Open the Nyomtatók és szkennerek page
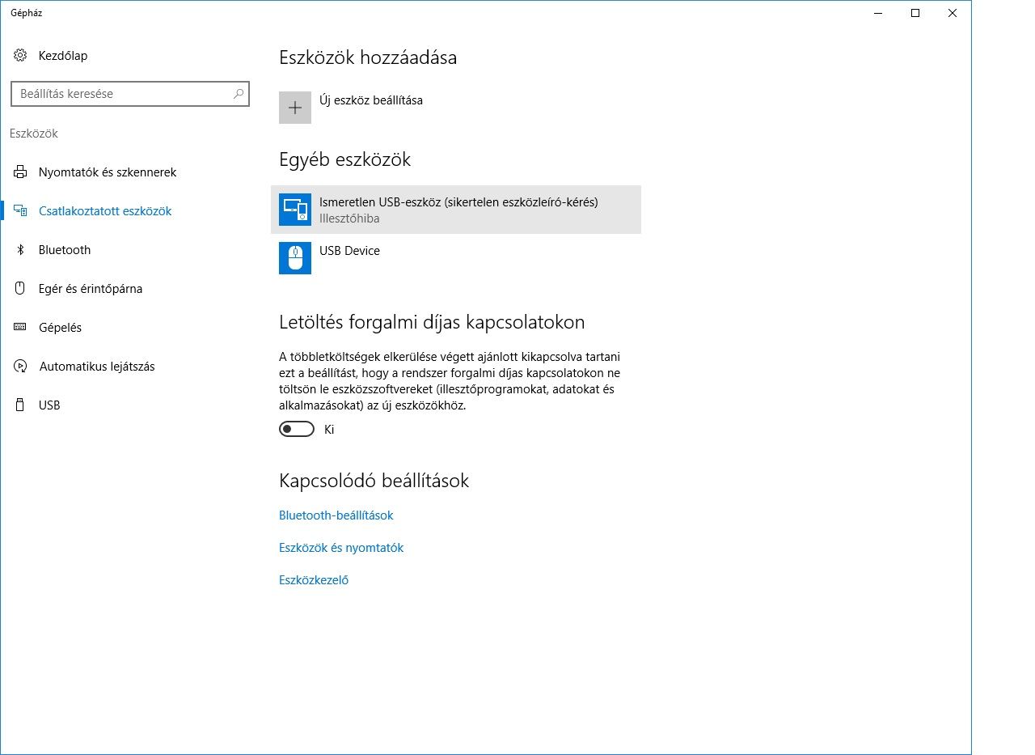The width and height of the screenshot is (1035, 755). [x=108, y=172]
